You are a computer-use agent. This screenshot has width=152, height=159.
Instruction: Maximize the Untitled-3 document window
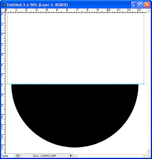tap(140, 5)
